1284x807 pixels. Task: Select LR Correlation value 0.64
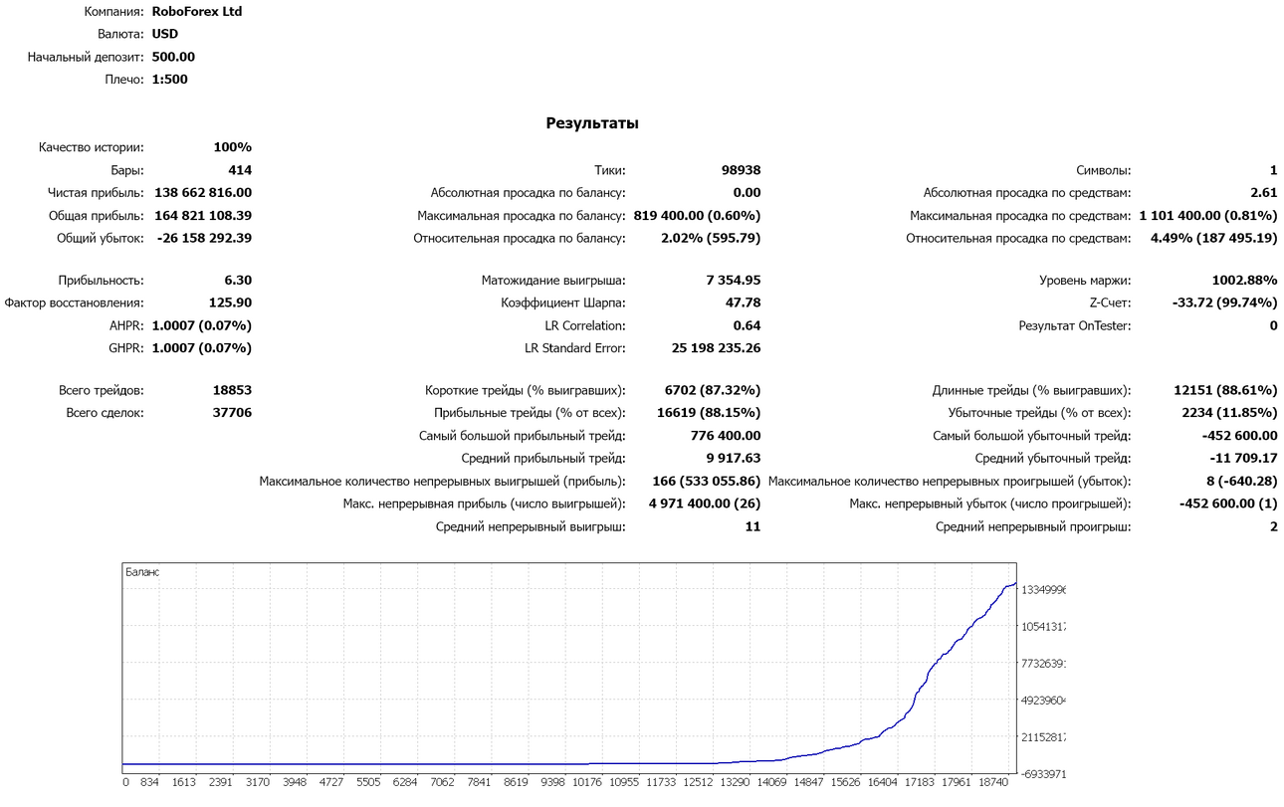(747, 325)
